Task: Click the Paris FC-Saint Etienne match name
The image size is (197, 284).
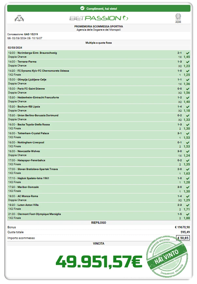Action: click(31, 89)
